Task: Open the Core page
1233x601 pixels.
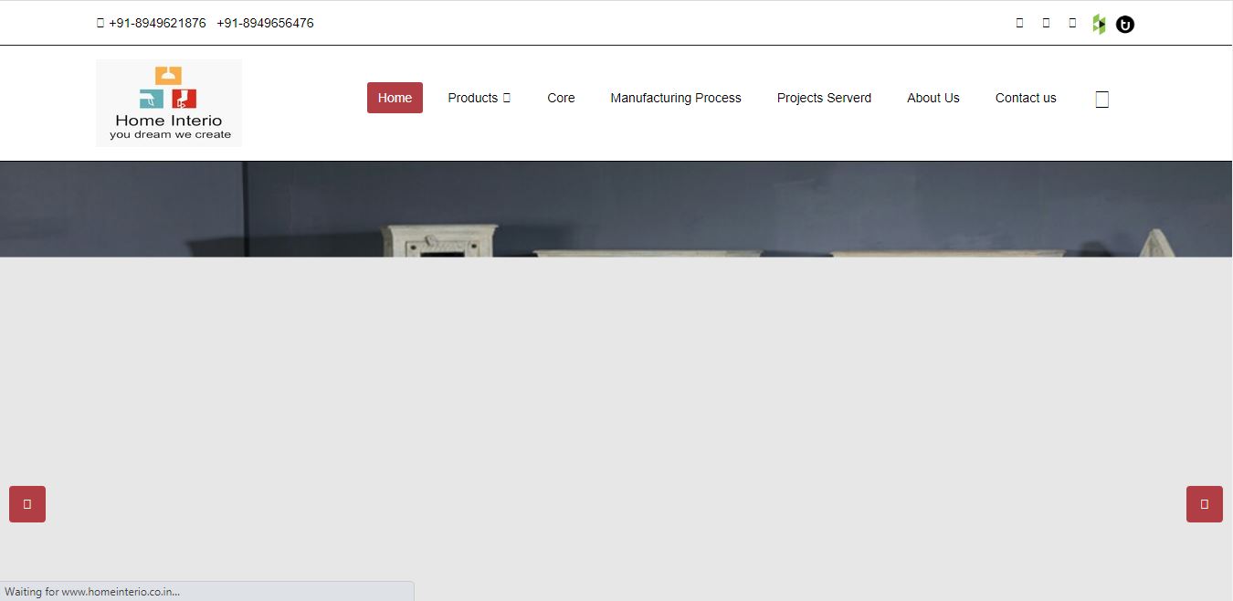Action: (x=561, y=98)
